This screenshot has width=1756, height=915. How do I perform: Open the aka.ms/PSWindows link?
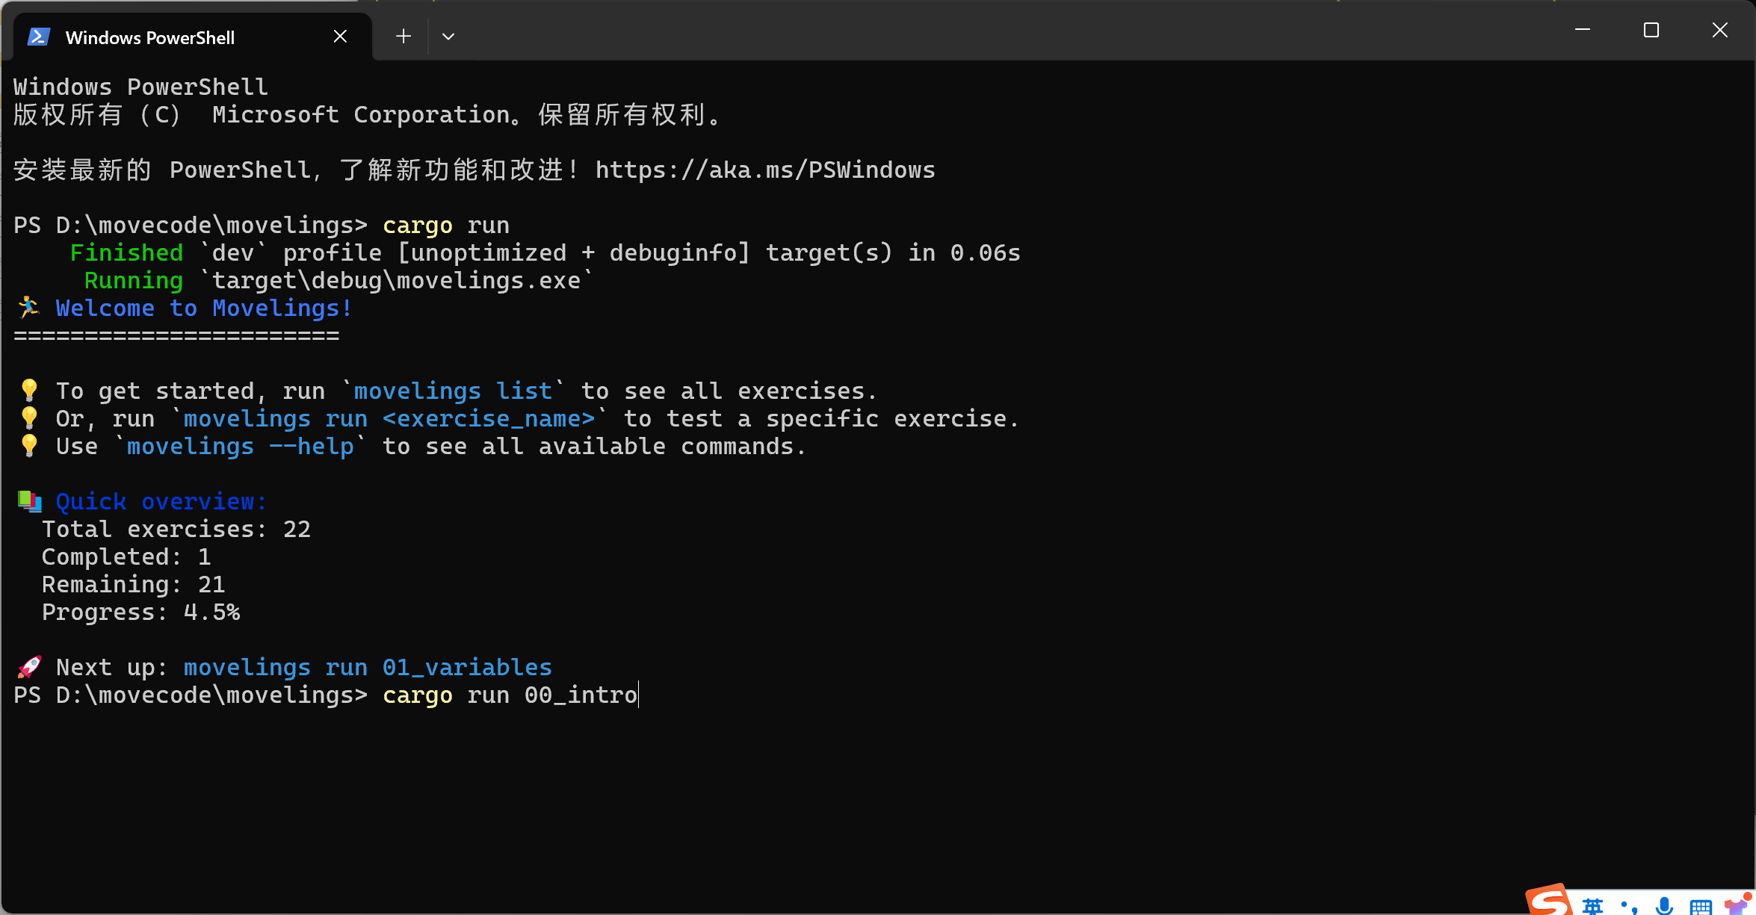tap(765, 170)
